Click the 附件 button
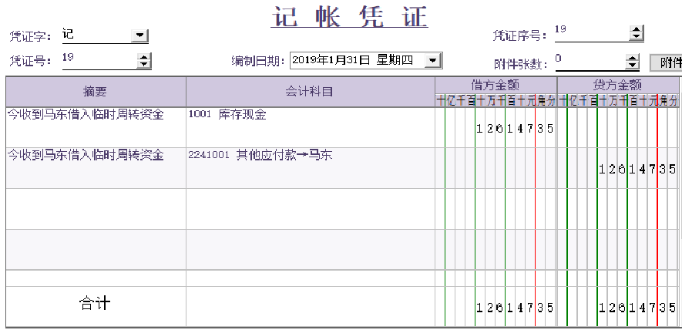Viewport: 682px width, 330px height. pyautogui.click(x=666, y=62)
